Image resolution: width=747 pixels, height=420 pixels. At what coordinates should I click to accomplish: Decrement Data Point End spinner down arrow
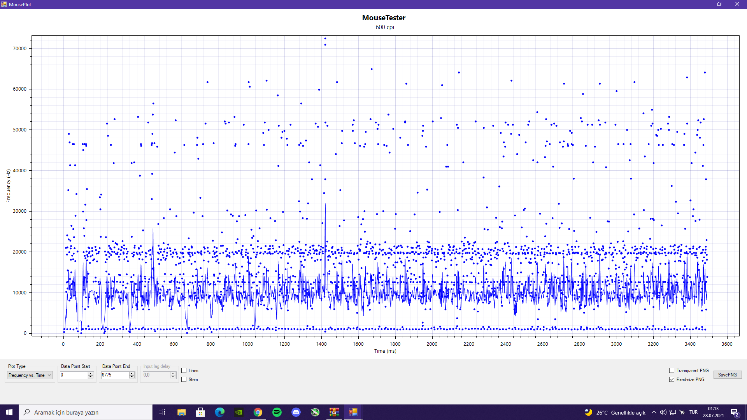[x=132, y=377]
